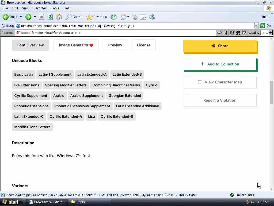Select the Arabic Supplement tag
This screenshot has height=206, width=274.
coord(86,96)
